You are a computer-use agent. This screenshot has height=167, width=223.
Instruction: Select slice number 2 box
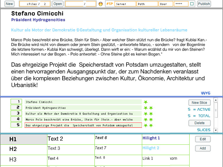[16, 107]
